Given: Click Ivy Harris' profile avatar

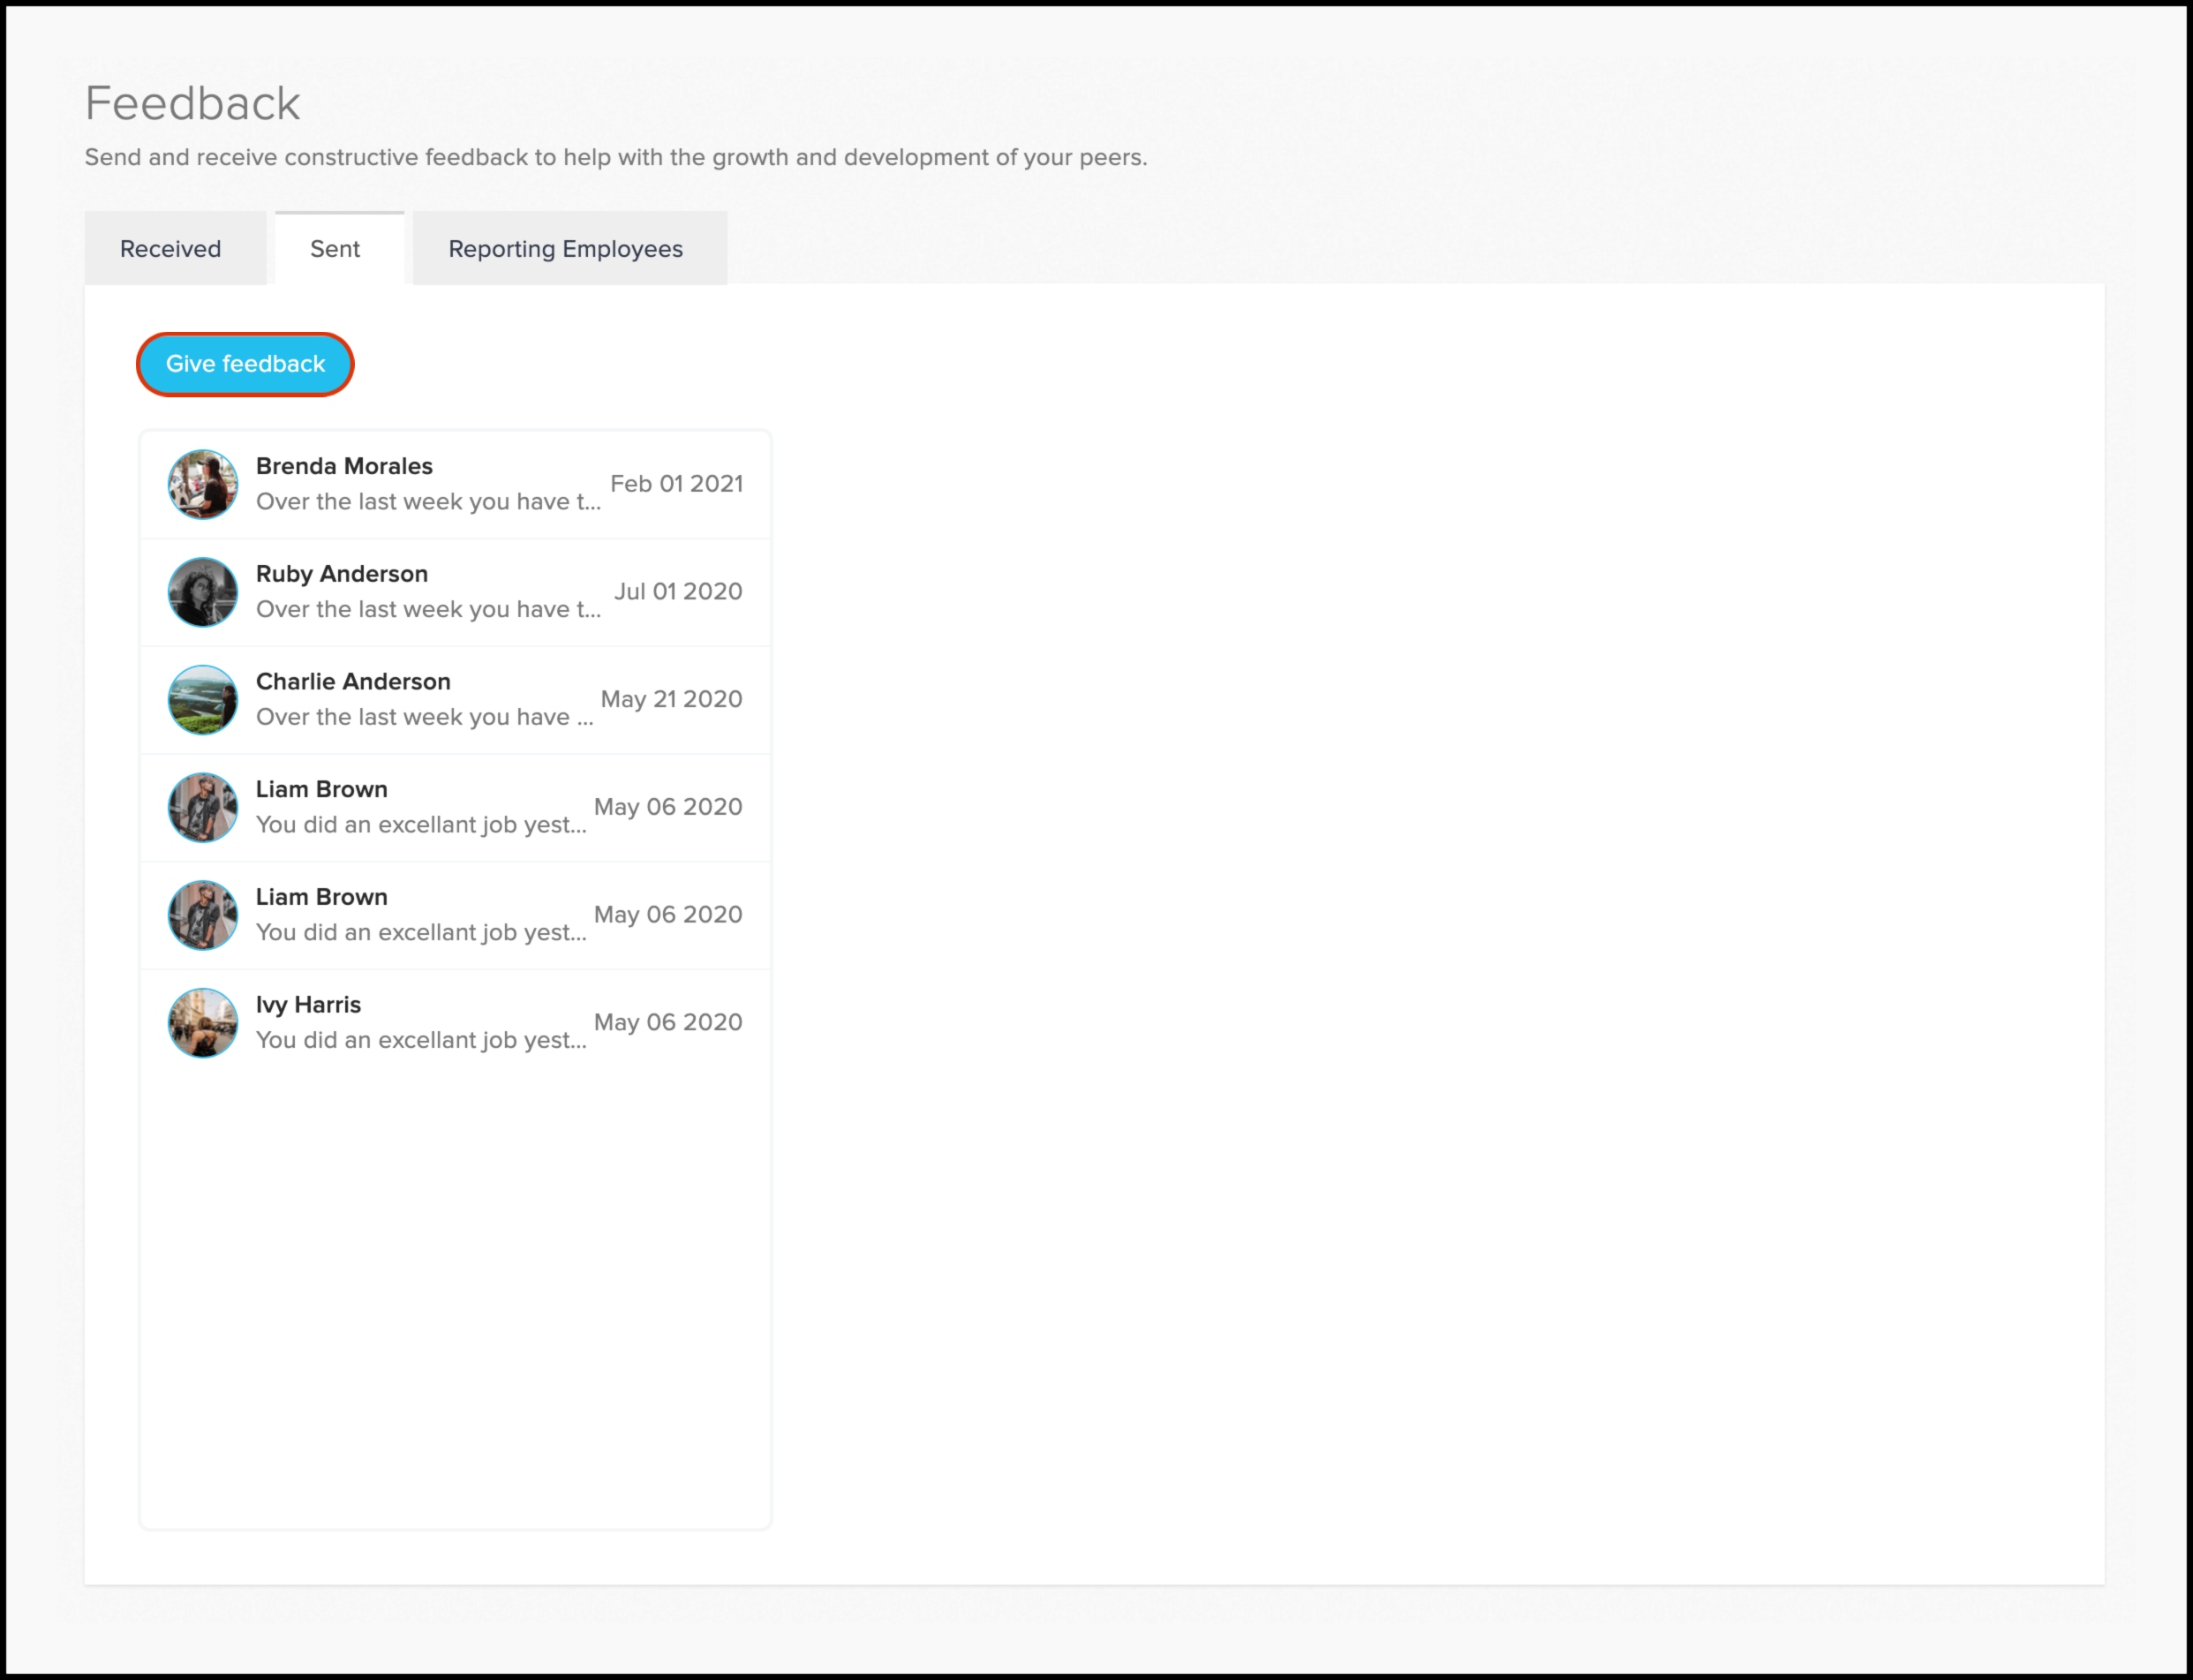Looking at the screenshot, I should pyautogui.click(x=203, y=1023).
